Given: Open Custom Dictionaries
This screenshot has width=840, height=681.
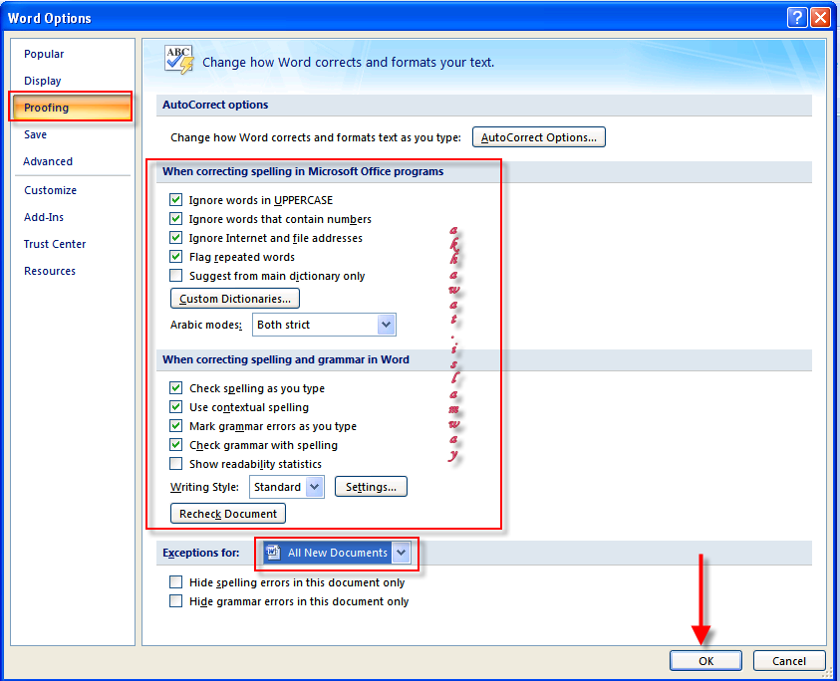Looking at the screenshot, I should tap(234, 299).
